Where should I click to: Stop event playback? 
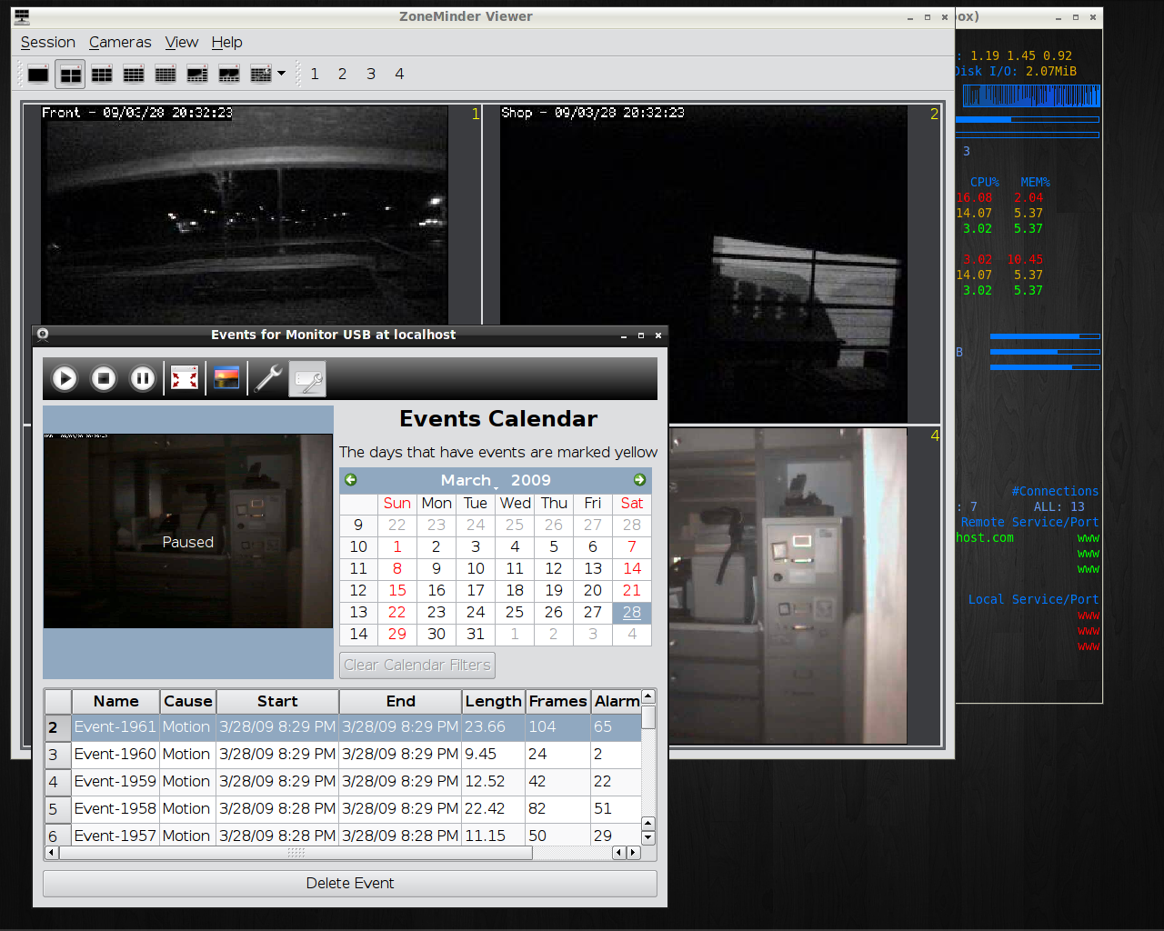[x=104, y=378]
